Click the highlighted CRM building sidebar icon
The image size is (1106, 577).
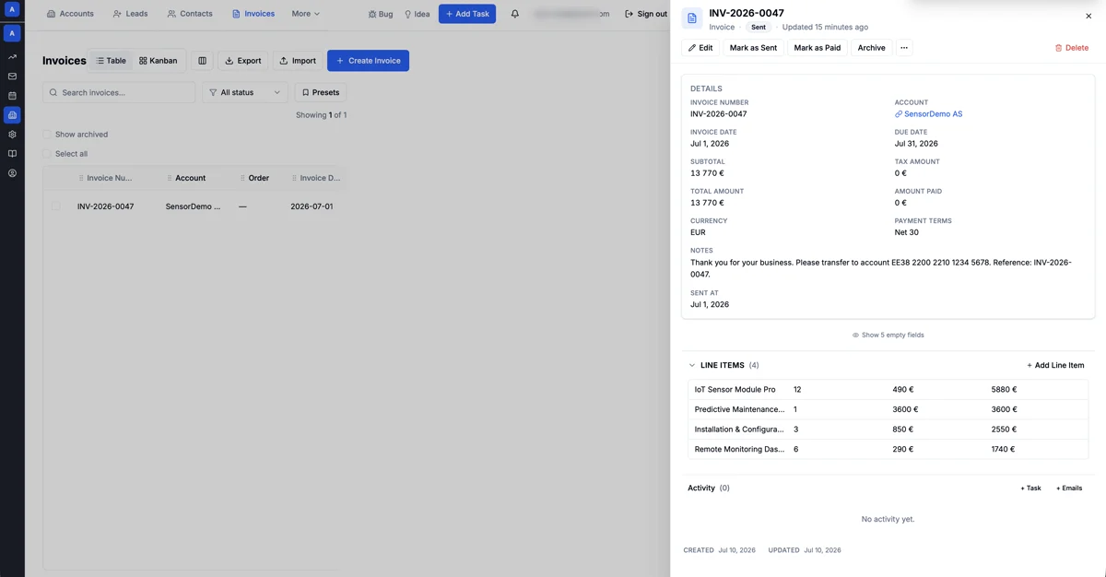point(12,115)
